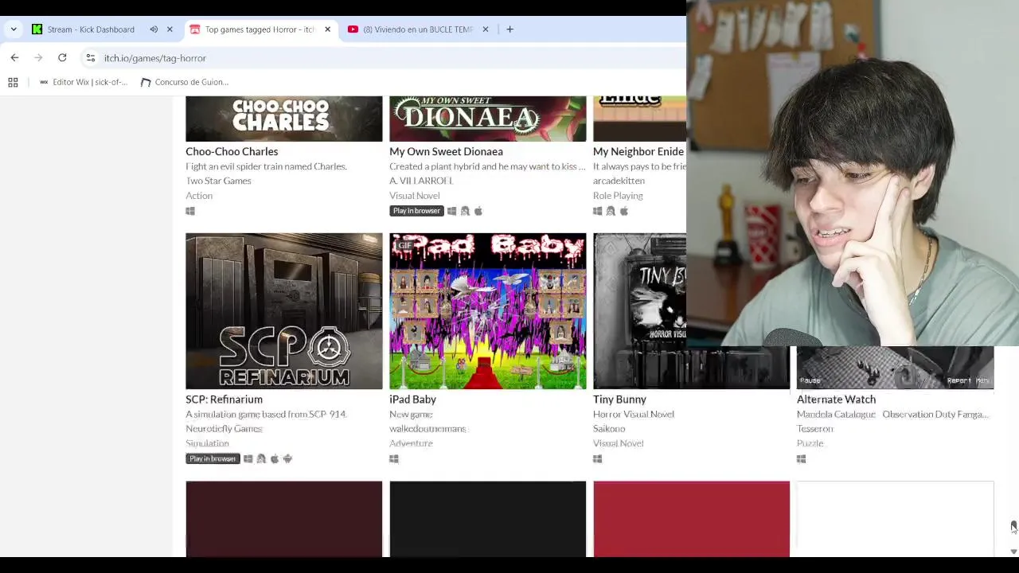Open Tesseron developer page
1019x573 pixels.
tap(815, 429)
